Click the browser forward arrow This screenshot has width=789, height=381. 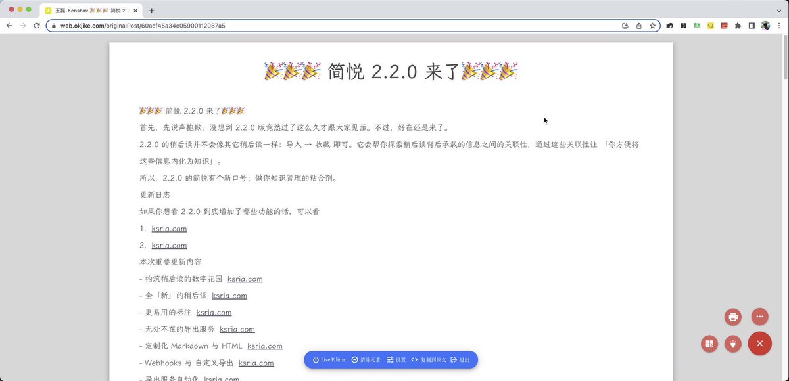click(x=23, y=26)
